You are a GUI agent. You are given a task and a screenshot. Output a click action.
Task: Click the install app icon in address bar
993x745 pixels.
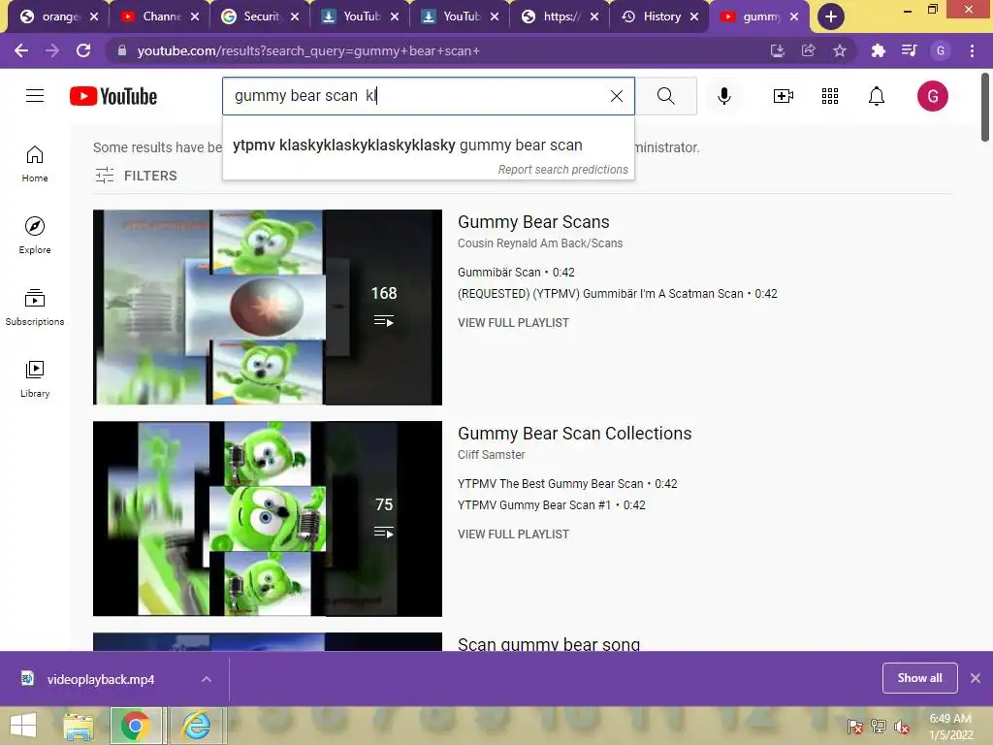click(x=777, y=50)
